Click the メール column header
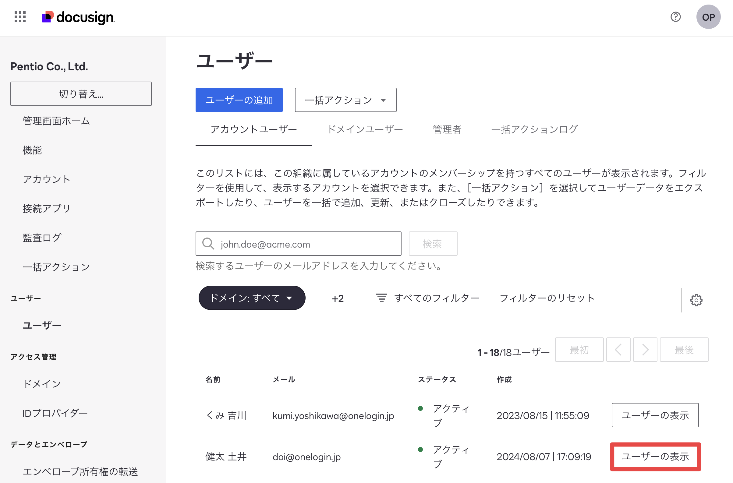 point(284,379)
